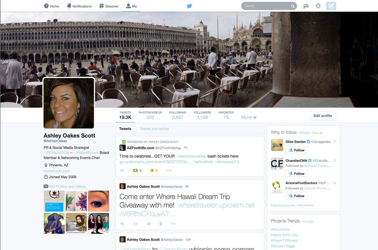The width and height of the screenshot is (378, 250).
Task: Follow ChandlerCNN
Action: coord(296,174)
